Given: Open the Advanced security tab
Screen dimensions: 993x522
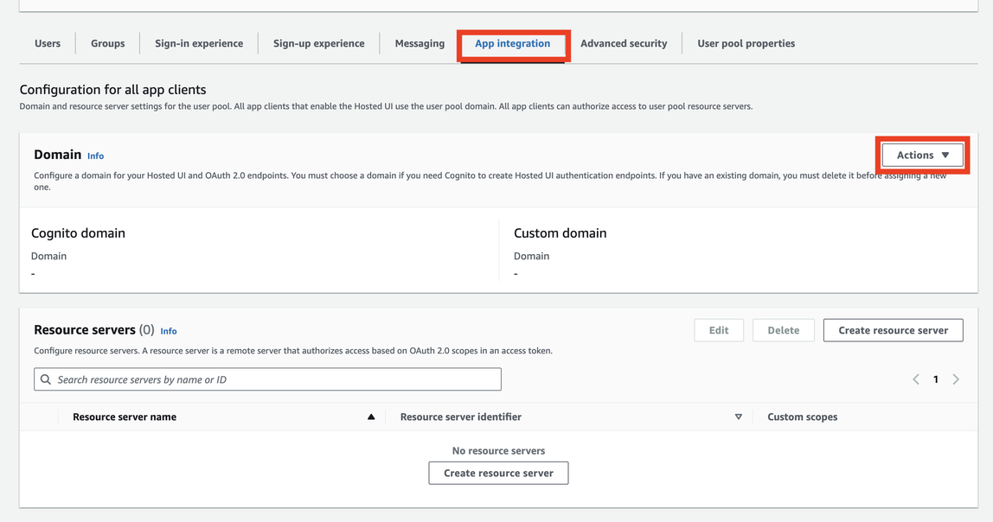Looking at the screenshot, I should tap(624, 42).
